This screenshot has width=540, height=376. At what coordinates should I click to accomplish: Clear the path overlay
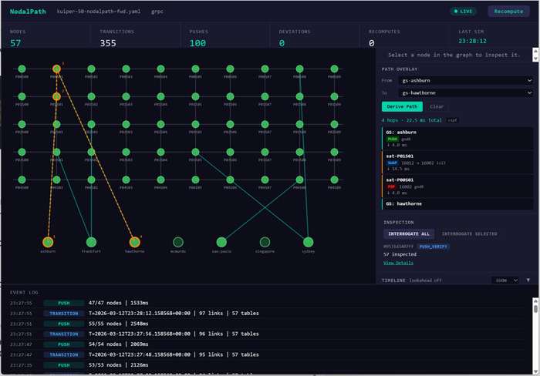click(437, 106)
